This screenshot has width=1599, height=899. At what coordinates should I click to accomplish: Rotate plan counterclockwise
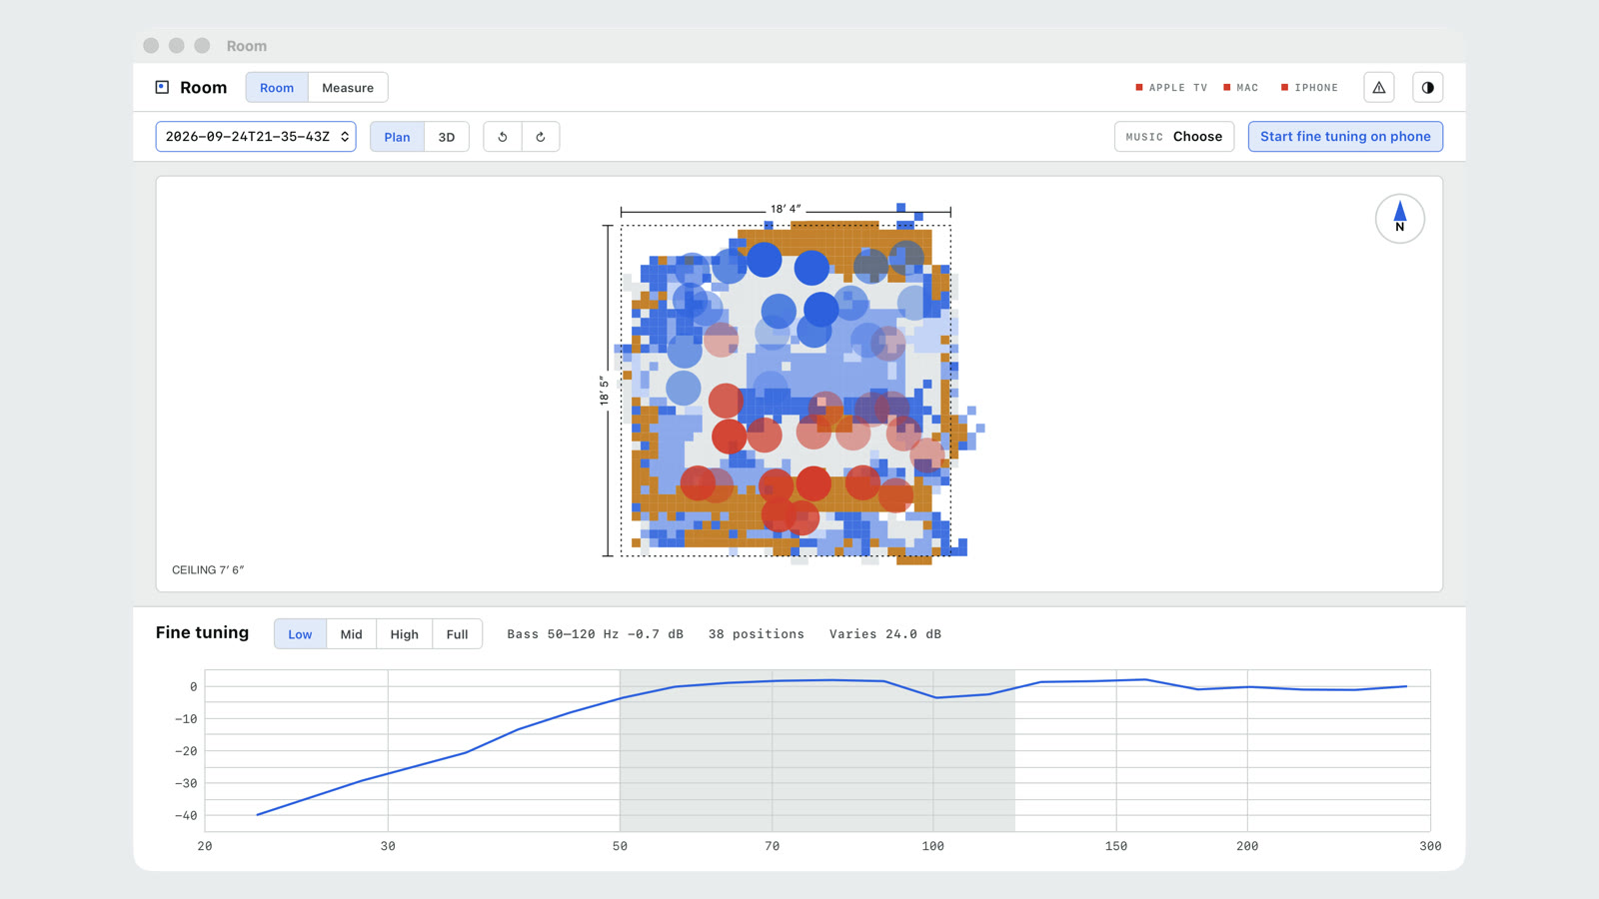click(503, 137)
